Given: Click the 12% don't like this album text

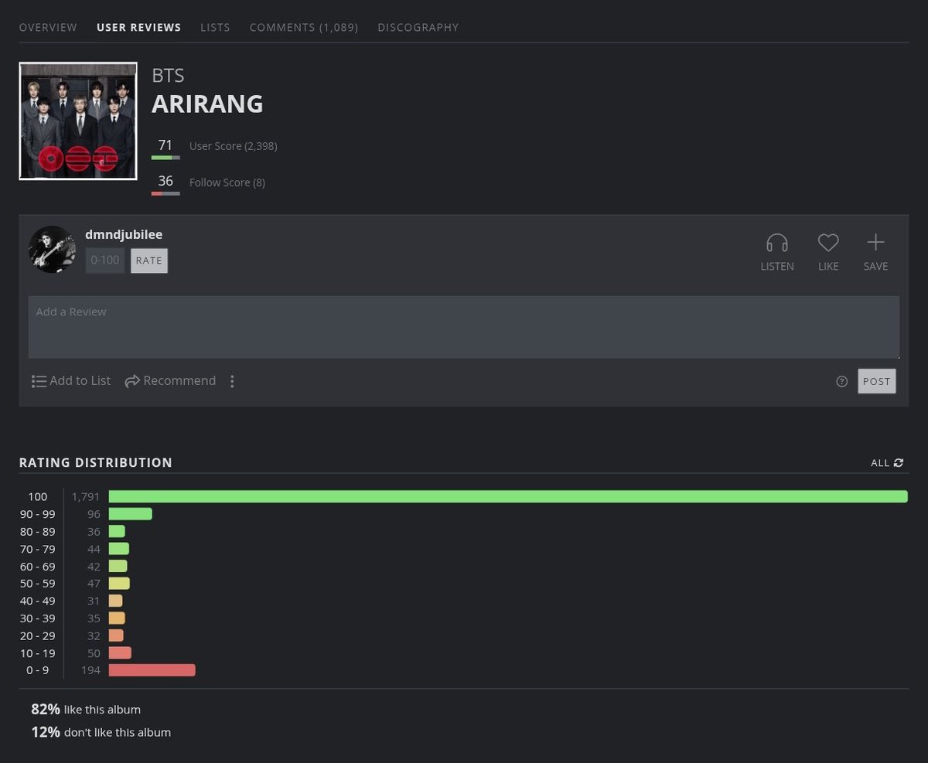Looking at the screenshot, I should (x=101, y=732).
